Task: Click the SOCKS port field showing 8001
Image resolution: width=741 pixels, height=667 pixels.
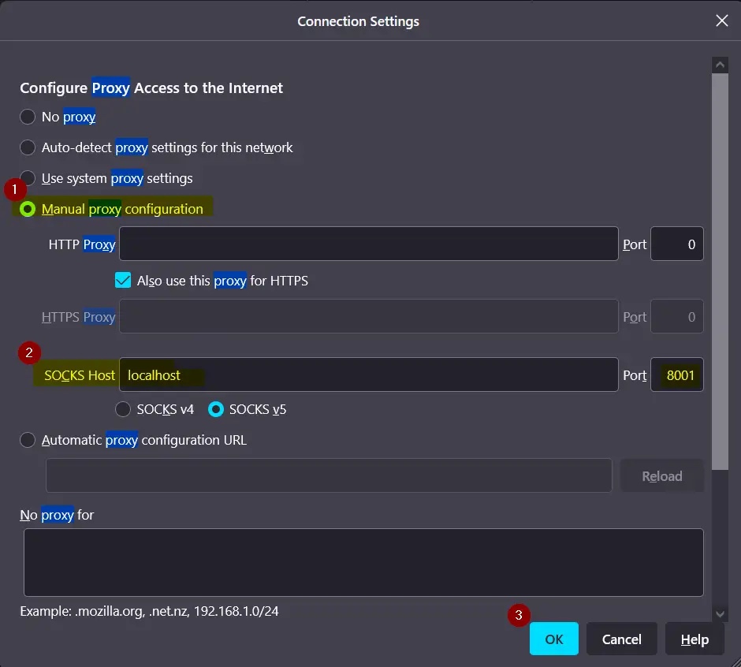Action: [x=676, y=375]
